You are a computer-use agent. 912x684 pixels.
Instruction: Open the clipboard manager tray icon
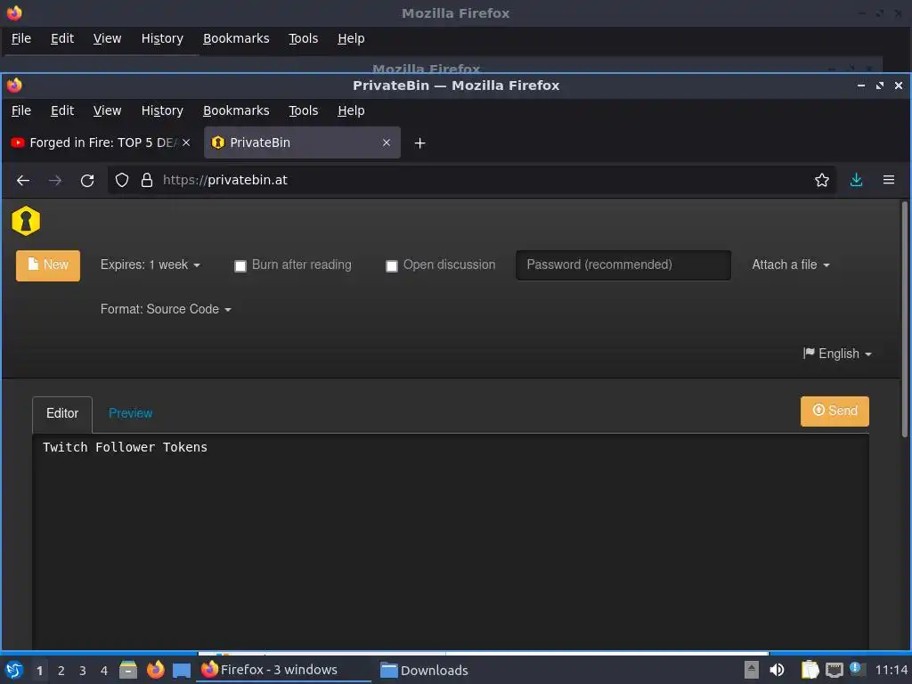(810, 670)
